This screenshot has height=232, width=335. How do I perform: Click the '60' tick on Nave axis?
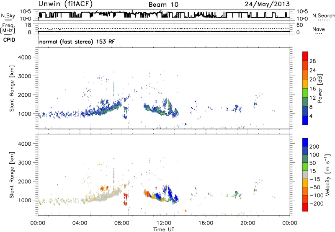click(299, 25)
